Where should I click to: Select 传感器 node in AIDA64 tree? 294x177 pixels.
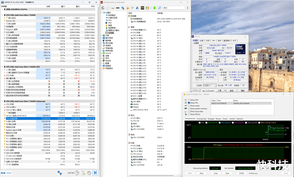tap(111, 33)
